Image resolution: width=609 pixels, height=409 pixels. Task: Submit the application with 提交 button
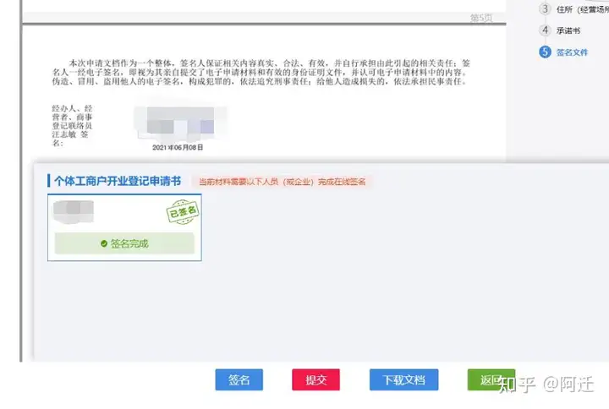point(315,379)
